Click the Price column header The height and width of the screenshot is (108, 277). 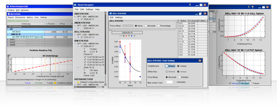pos(62,24)
